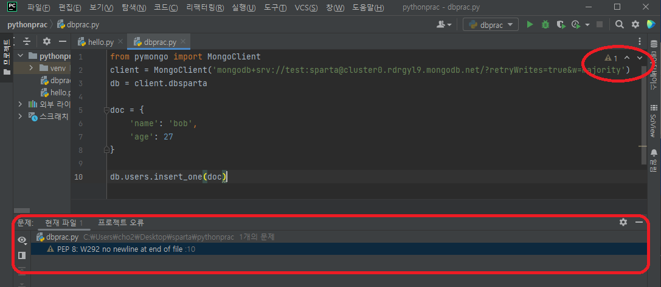Viewport: 661px width, 287px height.
Task: Select the 현재 파일 problems tab
Action: (x=64, y=223)
